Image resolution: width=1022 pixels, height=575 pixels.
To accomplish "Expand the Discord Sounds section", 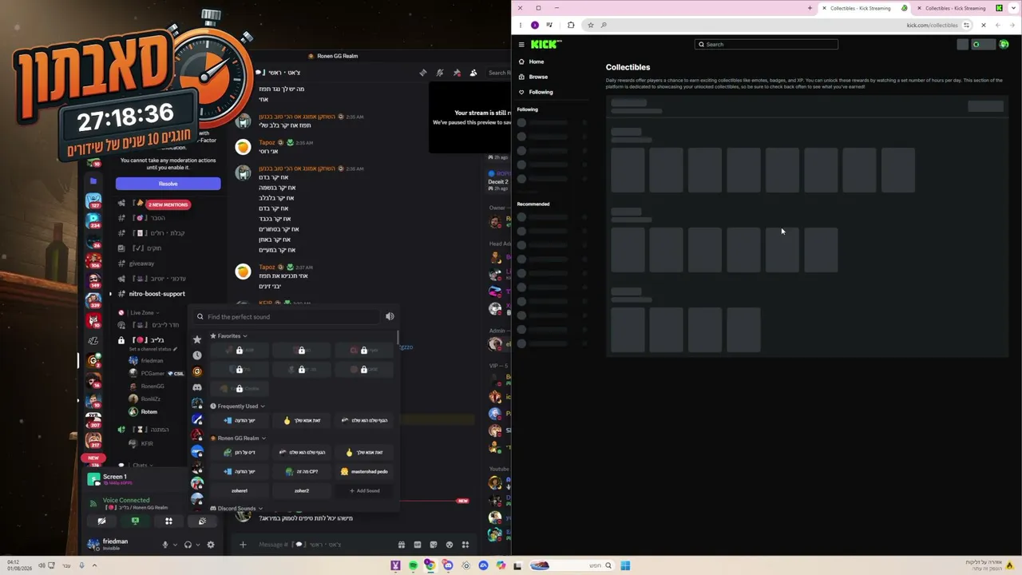I will click(x=236, y=509).
